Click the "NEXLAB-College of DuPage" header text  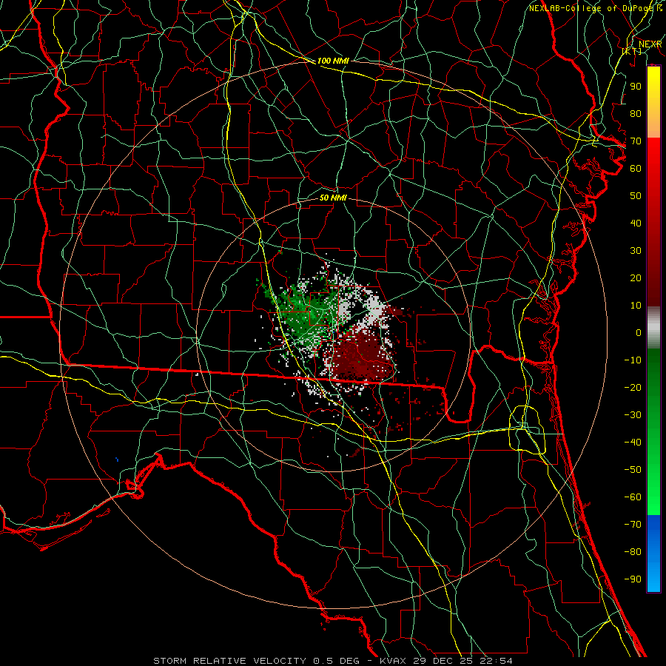click(592, 8)
